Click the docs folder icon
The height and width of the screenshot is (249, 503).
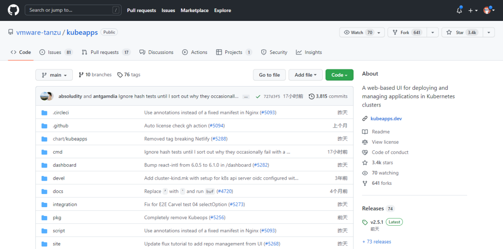44,191
